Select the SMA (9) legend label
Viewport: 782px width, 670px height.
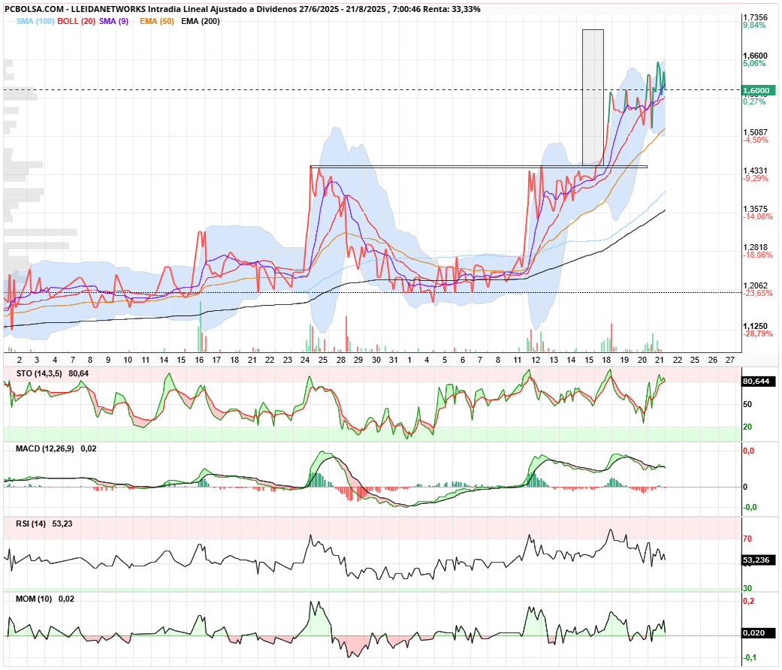coord(113,22)
